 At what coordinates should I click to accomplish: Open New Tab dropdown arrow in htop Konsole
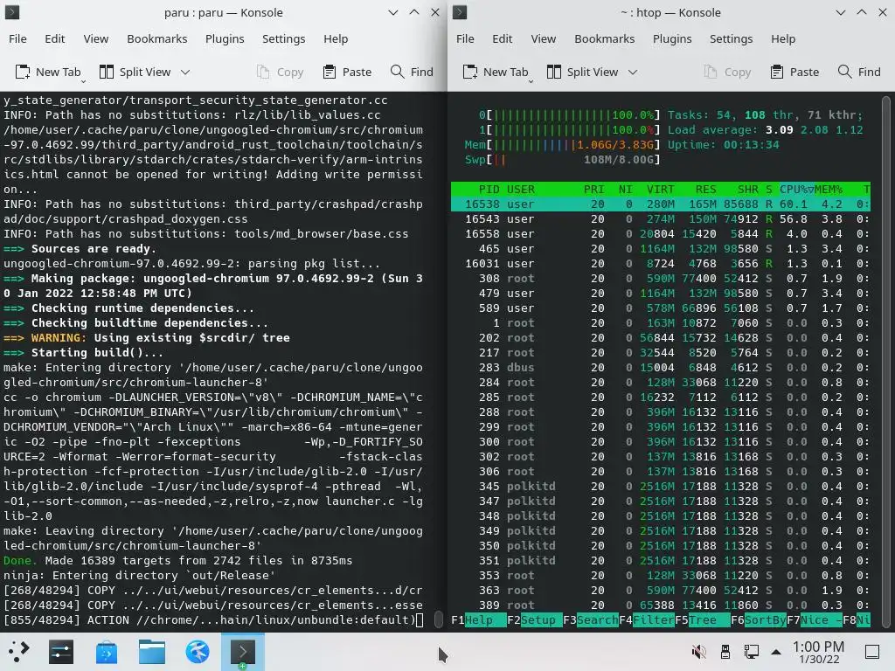coord(531,81)
